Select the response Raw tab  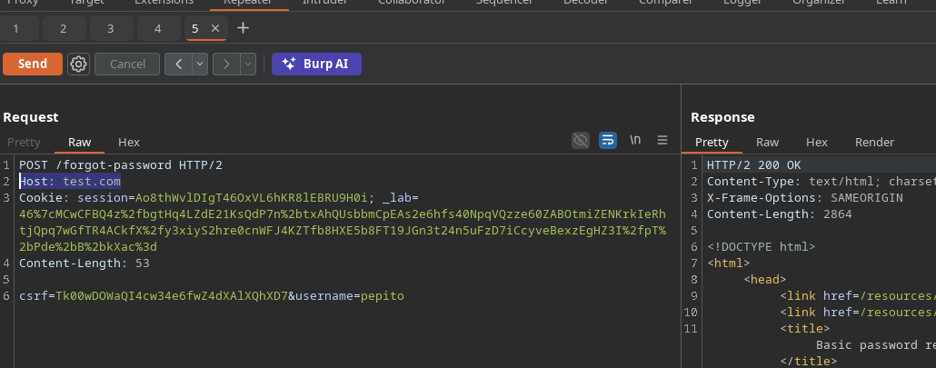coord(768,142)
